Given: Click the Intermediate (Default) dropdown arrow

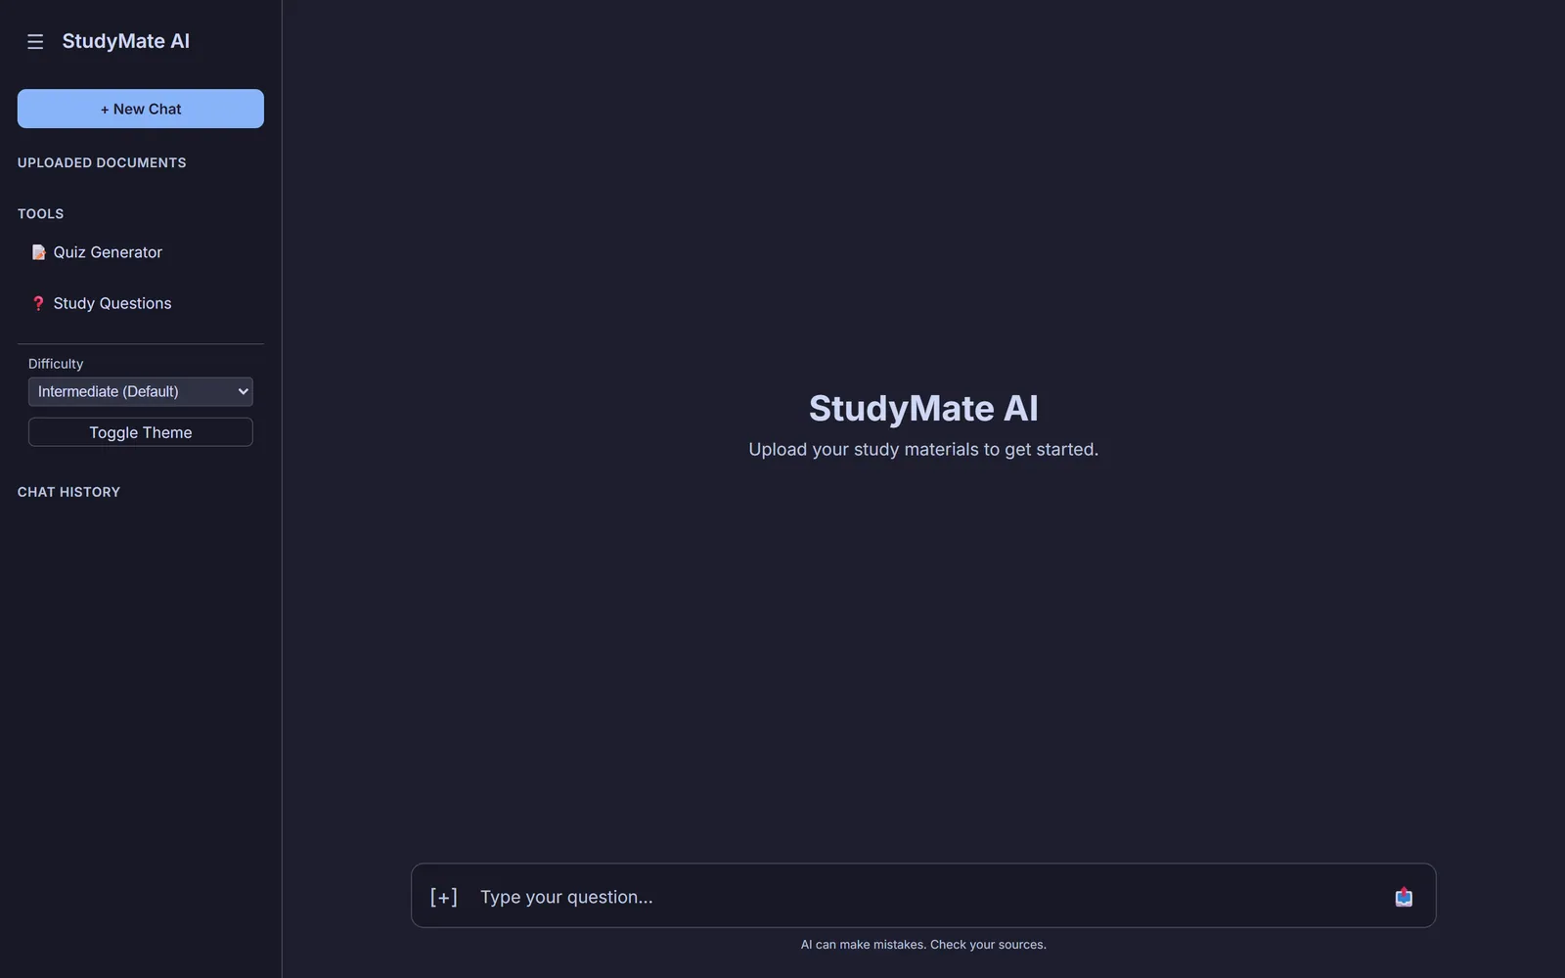Looking at the screenshot, I should tap(243, 391).
